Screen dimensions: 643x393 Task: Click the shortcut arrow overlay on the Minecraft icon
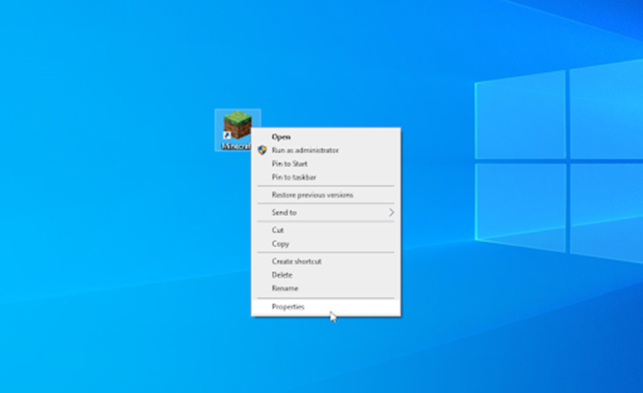[227, 136]
